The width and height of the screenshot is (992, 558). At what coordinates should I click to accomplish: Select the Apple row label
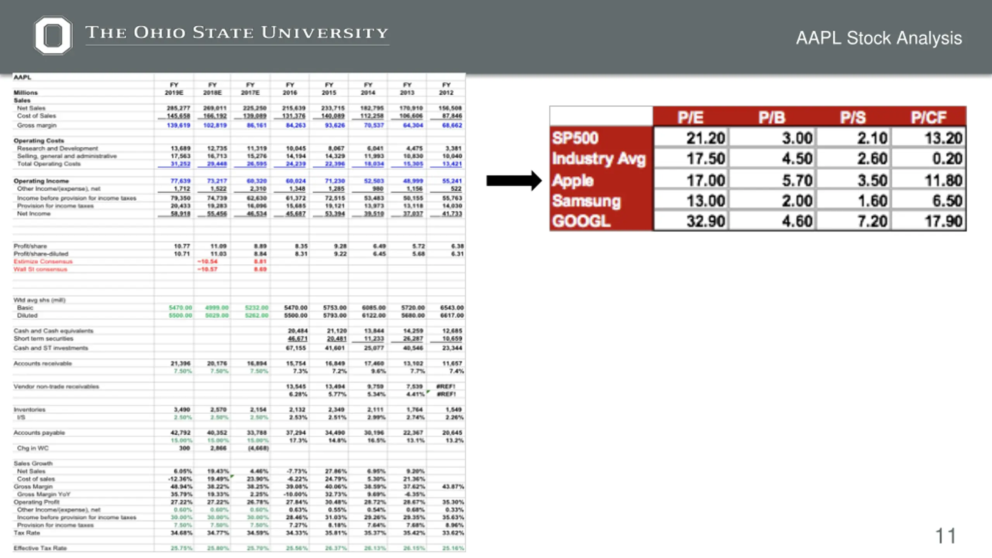click(573, 181)
